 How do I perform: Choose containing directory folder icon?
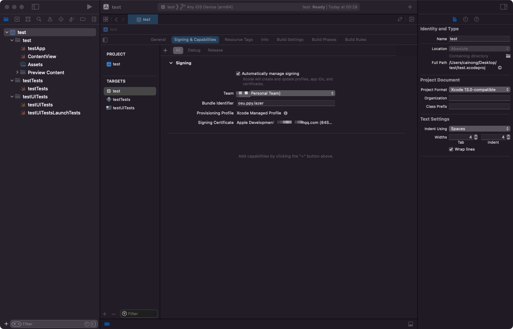[x=508, y=56]
